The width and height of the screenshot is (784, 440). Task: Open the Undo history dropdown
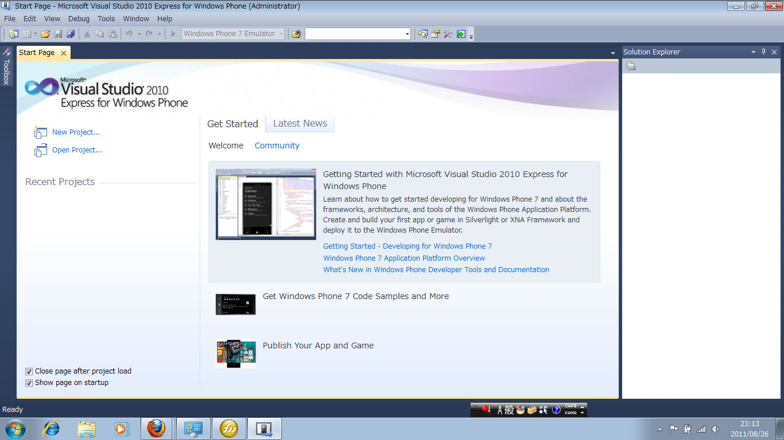139,34
